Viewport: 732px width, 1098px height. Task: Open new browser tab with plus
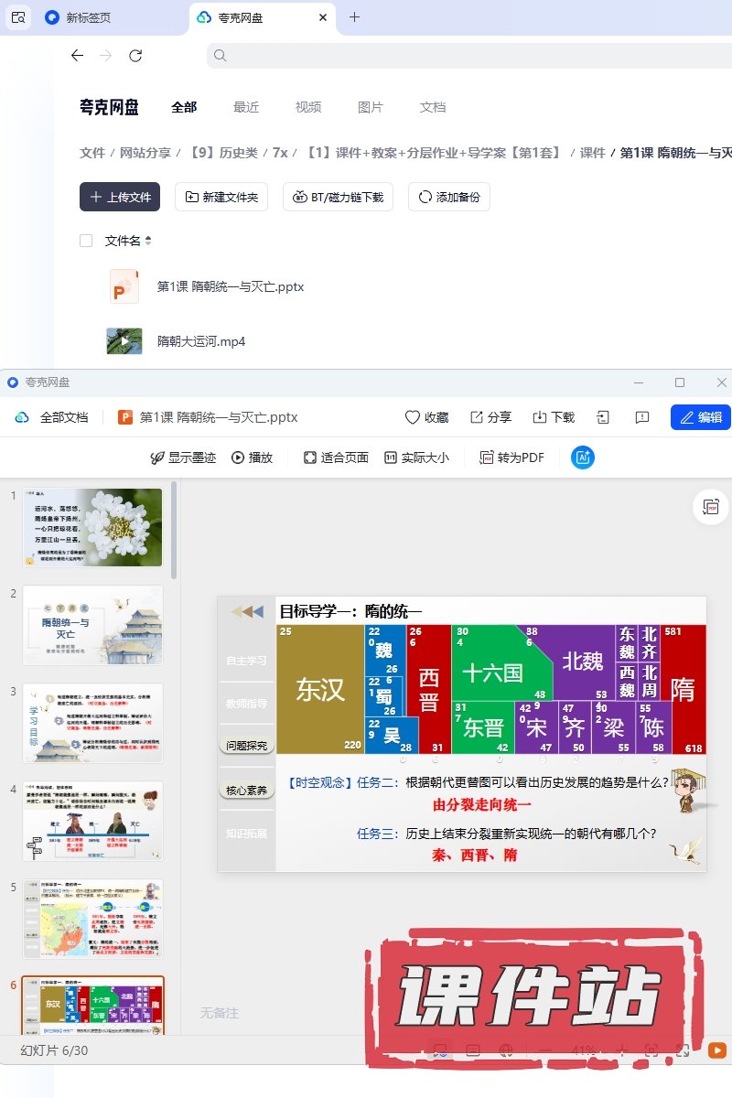coord(355,17)
